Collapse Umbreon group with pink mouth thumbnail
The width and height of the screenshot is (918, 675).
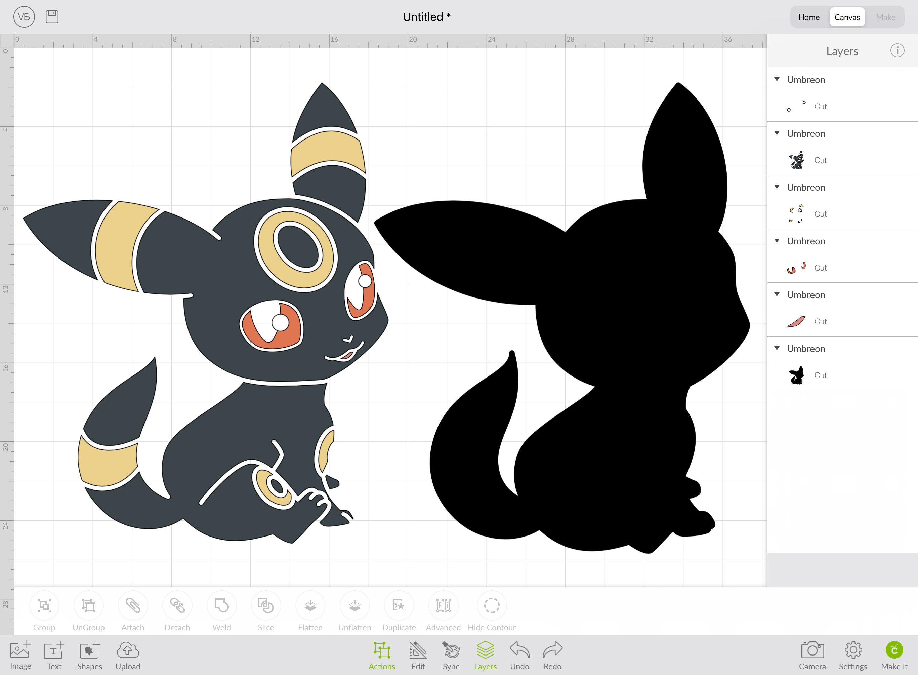coord(777,294)
